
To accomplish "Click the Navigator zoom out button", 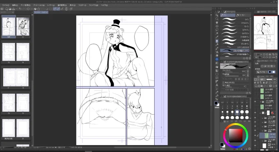I will [264, 55].
